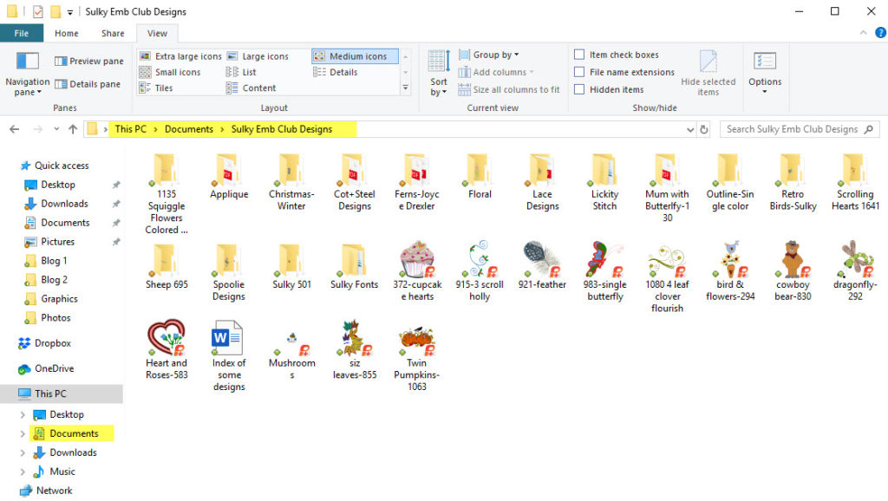Viewport: 888px width, 501px height.
Task: Open the Sulky Fonts folder
Action: coord(354,266)
